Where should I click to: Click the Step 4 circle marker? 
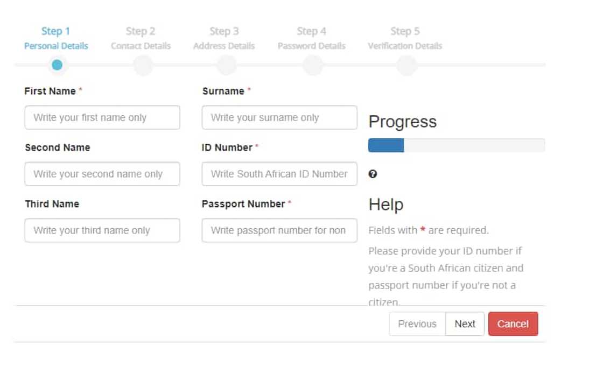coord(312,66)
